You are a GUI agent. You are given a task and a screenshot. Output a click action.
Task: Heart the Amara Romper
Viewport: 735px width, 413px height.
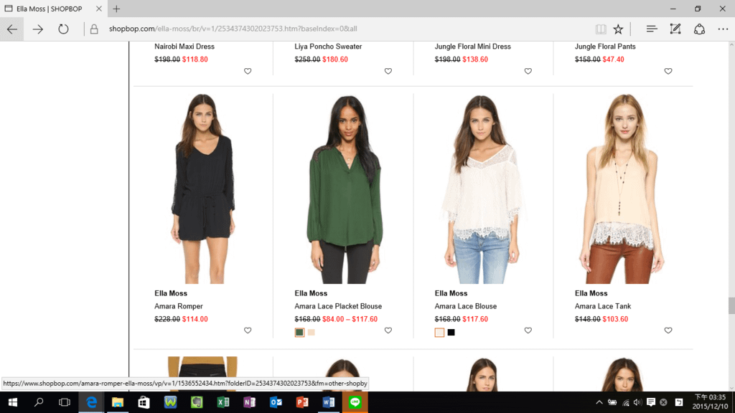click(x=248, y=331)
